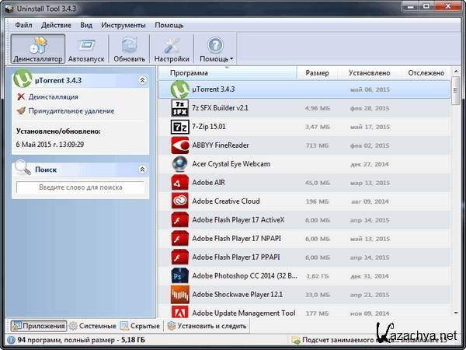466x350 pixels.
Task: Click the Деинсталляция link
Action: pos(53,97)
